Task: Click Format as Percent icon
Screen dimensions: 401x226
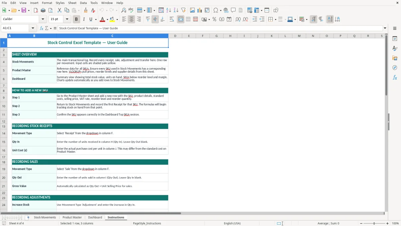Action: (x=214, y=19)
